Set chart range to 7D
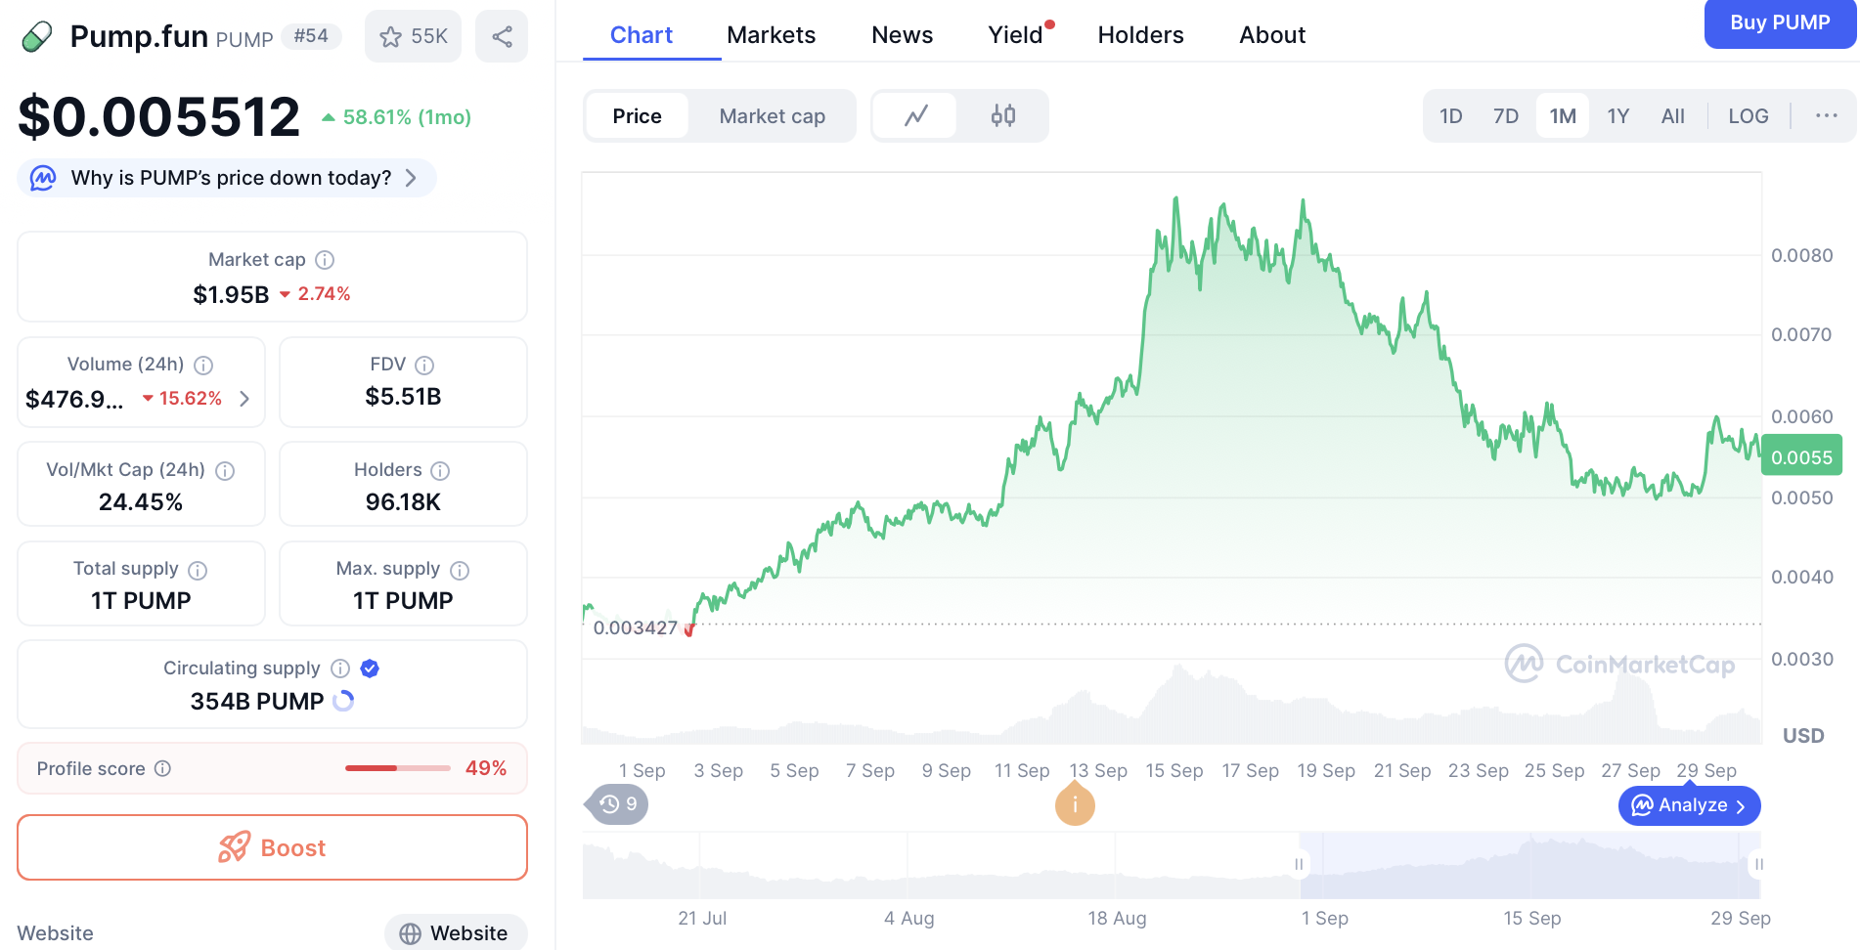This screenshot has width=1860, height=950. click(x=1505, y=116)
